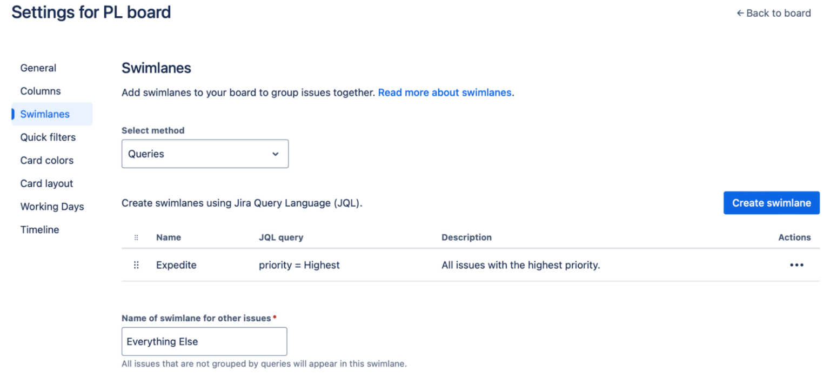The width and height of the screenshot is (830, 377).
Task: Grab the drag handle on the Expedite row
Action: 136,265
